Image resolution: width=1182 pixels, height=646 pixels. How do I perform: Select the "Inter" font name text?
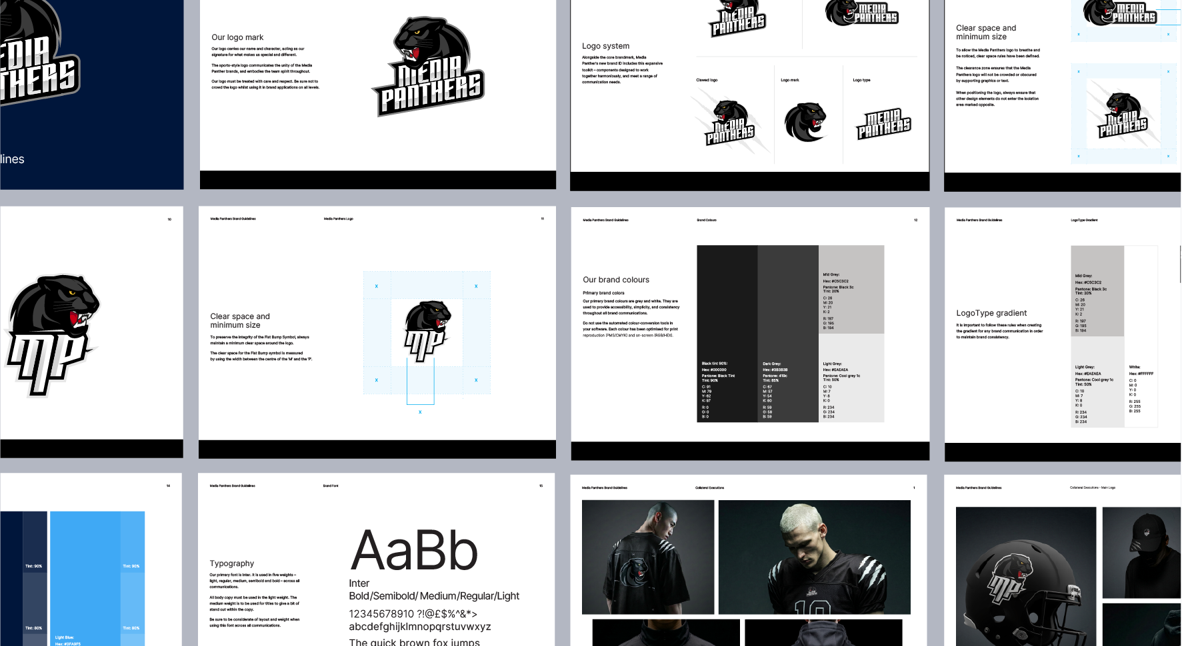click(x=359, y=583)
